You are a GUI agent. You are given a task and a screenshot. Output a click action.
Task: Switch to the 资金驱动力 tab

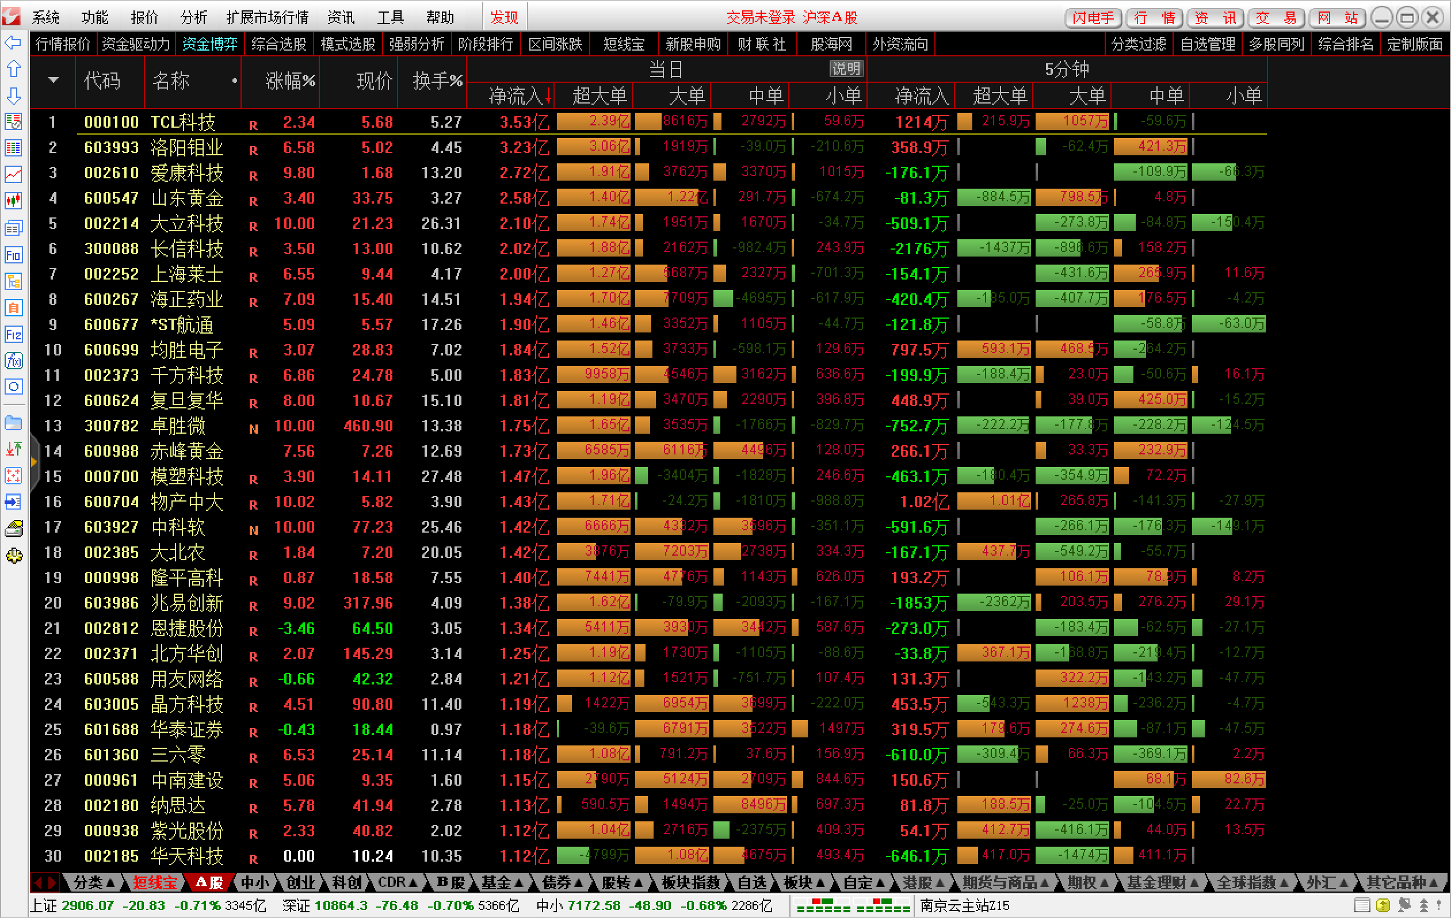(136, 44)
